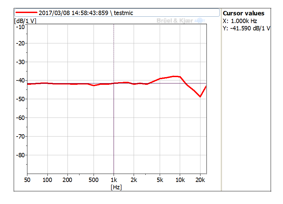Click the divider between graph and cursor panel

[x=221, y=100]
